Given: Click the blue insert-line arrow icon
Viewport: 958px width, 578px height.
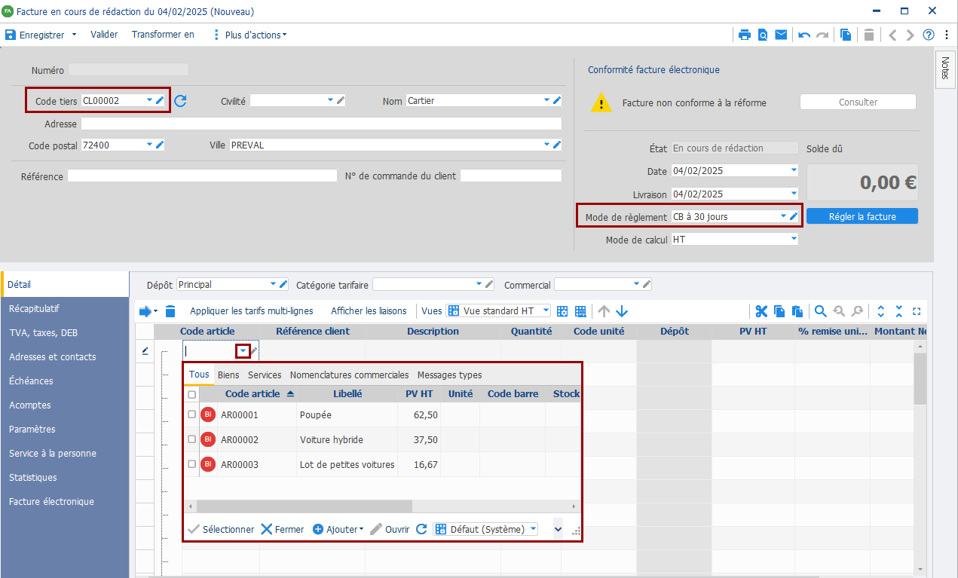Looking at the screenshot, I should 145,311.
